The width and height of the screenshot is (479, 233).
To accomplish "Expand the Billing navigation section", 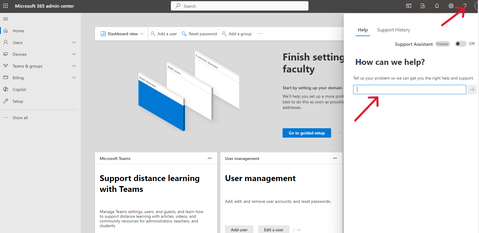I will [x=74, y=78].
